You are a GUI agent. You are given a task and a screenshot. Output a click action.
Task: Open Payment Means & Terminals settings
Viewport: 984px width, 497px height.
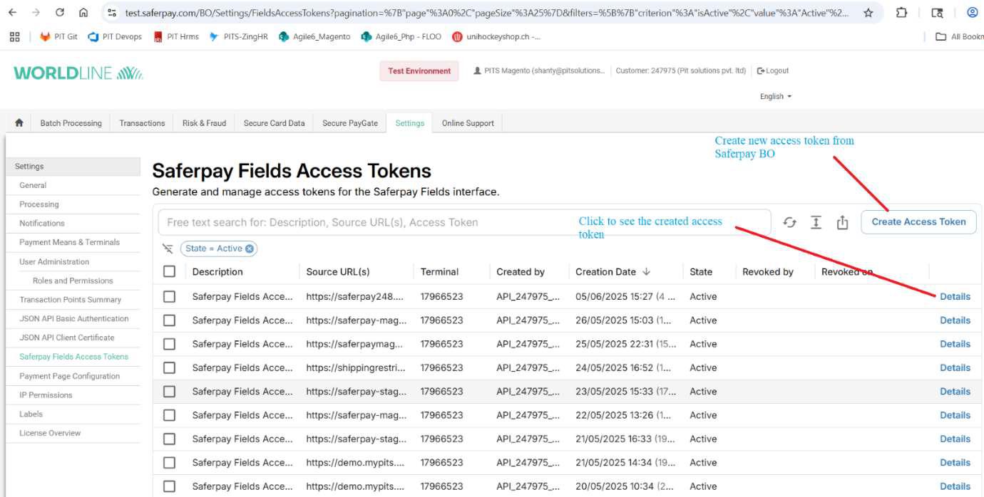[x=70, y=242]
